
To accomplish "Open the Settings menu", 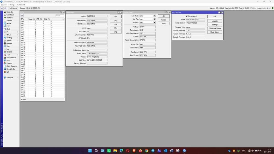I will [12, 5].
